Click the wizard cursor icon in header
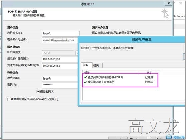 165,14
